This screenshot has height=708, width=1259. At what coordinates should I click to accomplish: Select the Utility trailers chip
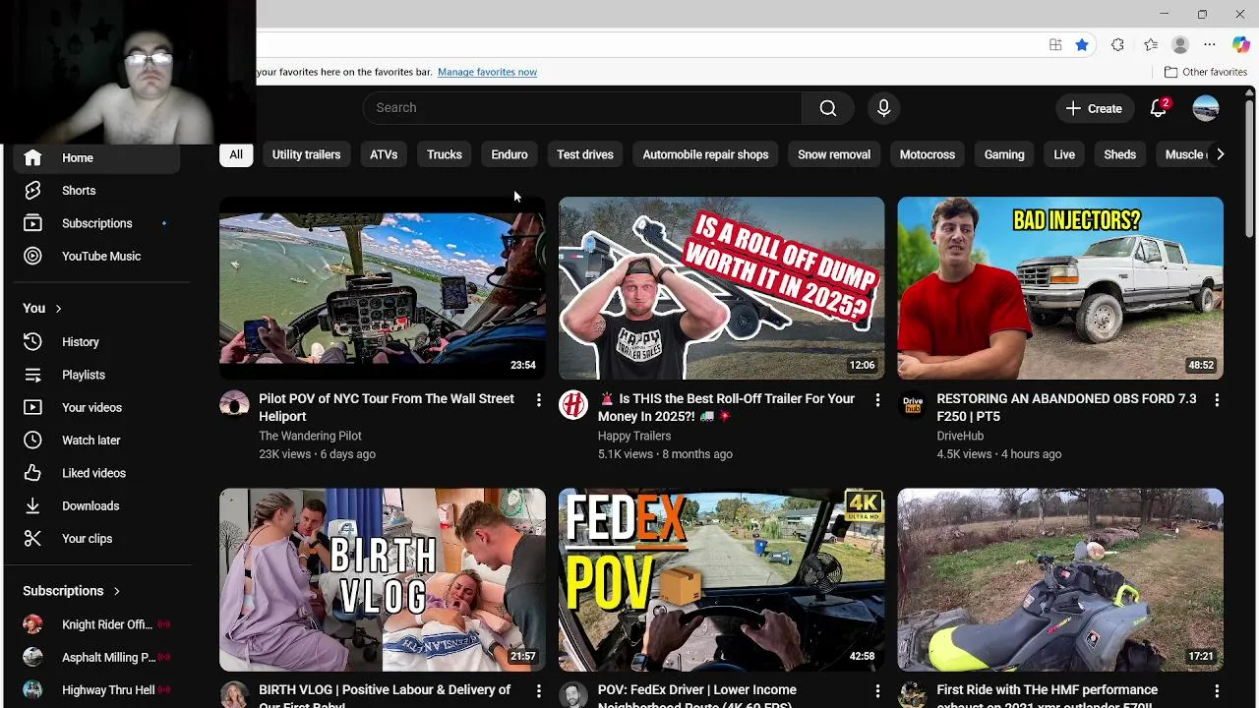click(306, 154)
